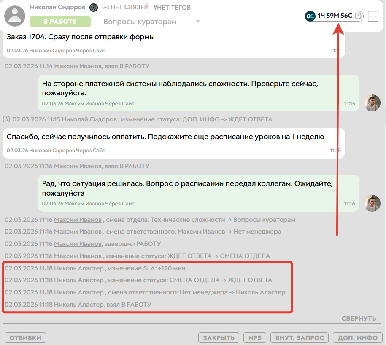Open Максим Иванов link in the смена отдела row

[x=78, y=220]
